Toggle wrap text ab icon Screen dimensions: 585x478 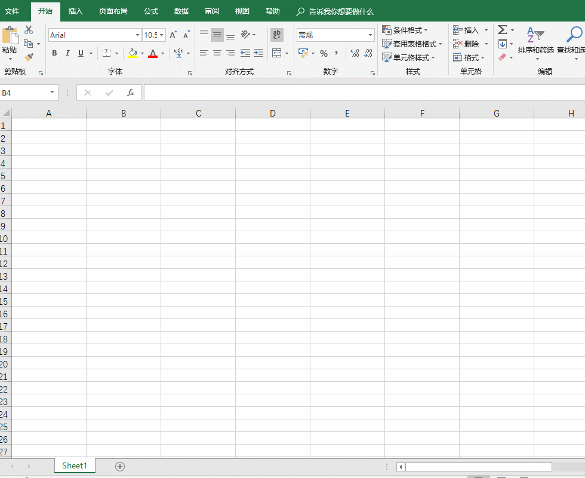coord(277,35)
